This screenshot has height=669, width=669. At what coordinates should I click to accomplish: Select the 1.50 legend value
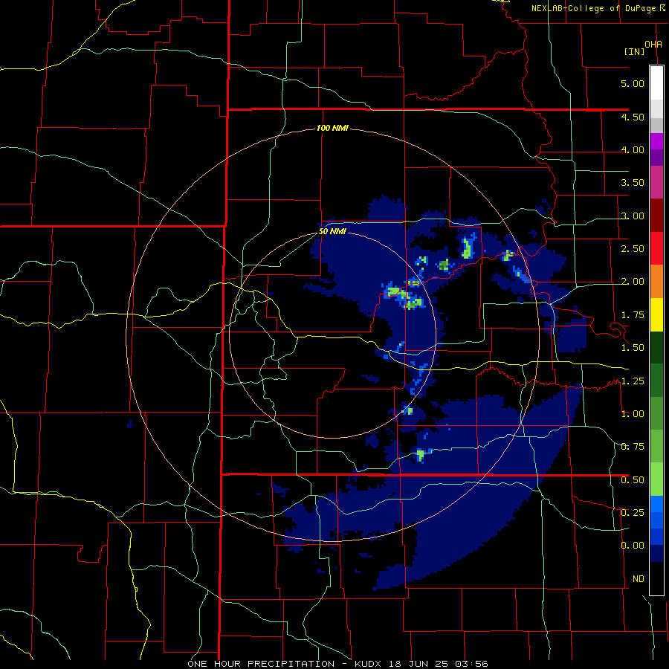point(633,348)
